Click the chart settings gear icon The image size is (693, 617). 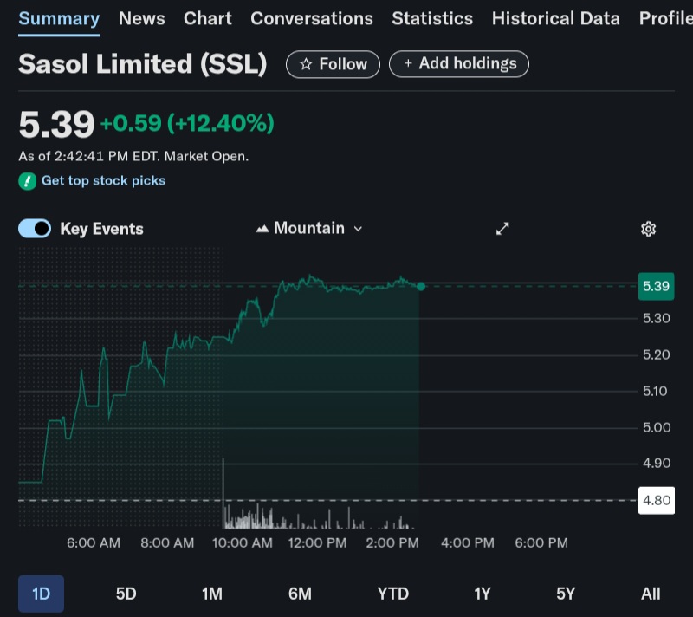(x=648, y=229)
